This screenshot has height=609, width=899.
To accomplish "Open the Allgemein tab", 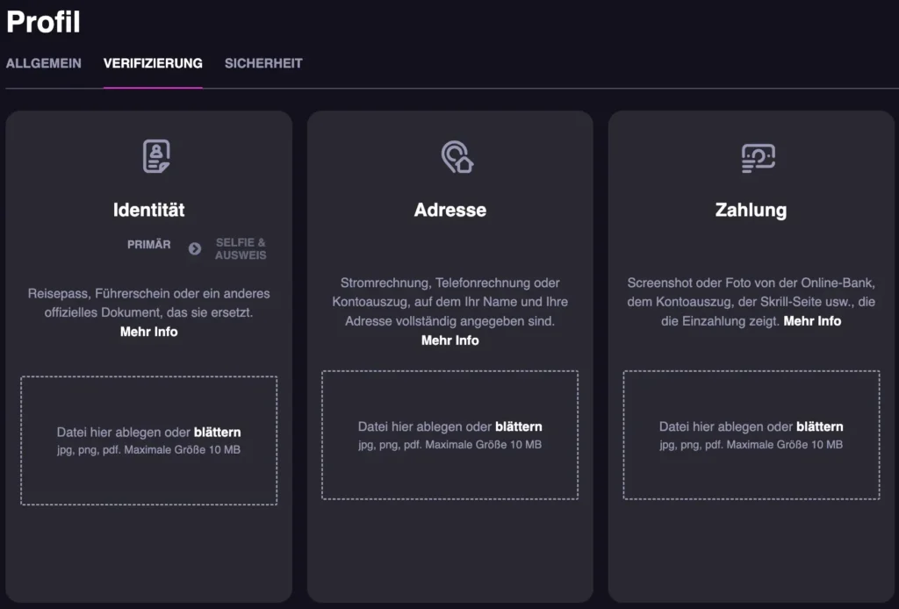I will pyautogui.click(x=44, y=63).
